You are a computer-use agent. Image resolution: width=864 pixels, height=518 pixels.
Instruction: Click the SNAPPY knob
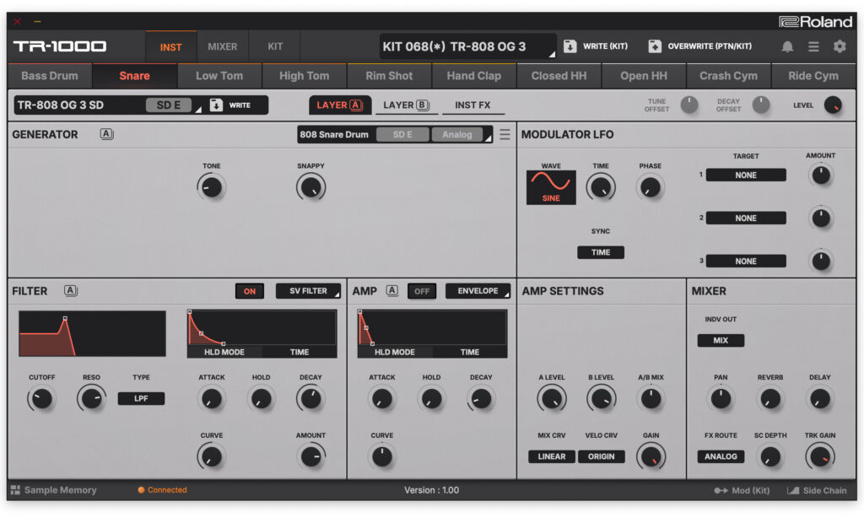pyautogui.click(x=310, y=187)
